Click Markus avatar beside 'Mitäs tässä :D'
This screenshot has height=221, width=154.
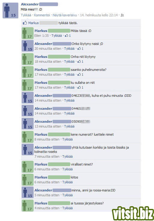(28, 33)
